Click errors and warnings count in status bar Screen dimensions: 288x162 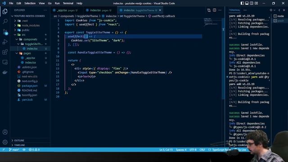pos(34,150)
